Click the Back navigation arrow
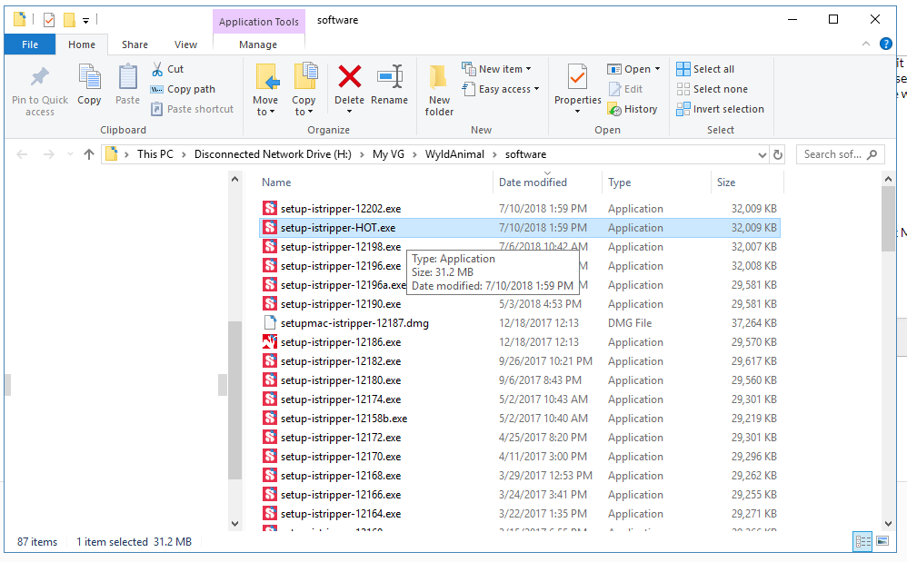The height and width of the screenshot is (562, 907). click(22, 154)
